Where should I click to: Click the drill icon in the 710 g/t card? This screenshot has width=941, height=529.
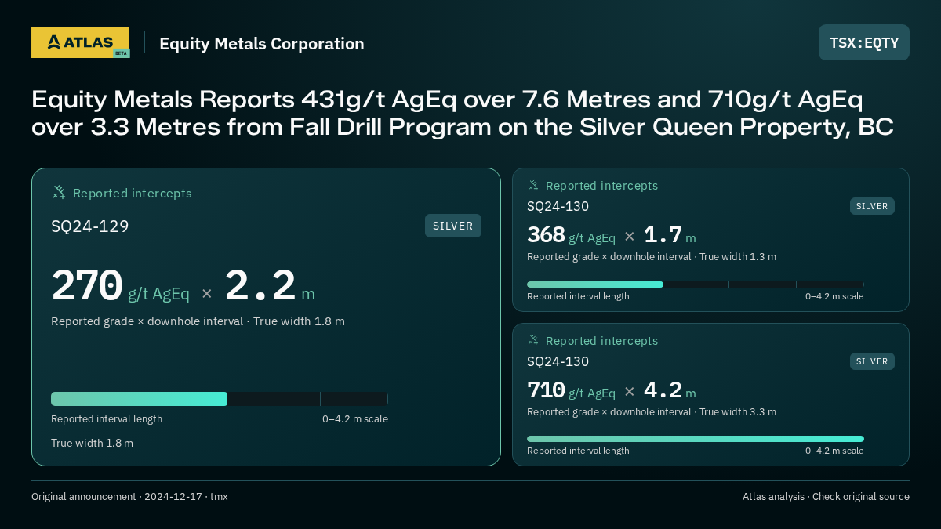(x=533, y=341)
